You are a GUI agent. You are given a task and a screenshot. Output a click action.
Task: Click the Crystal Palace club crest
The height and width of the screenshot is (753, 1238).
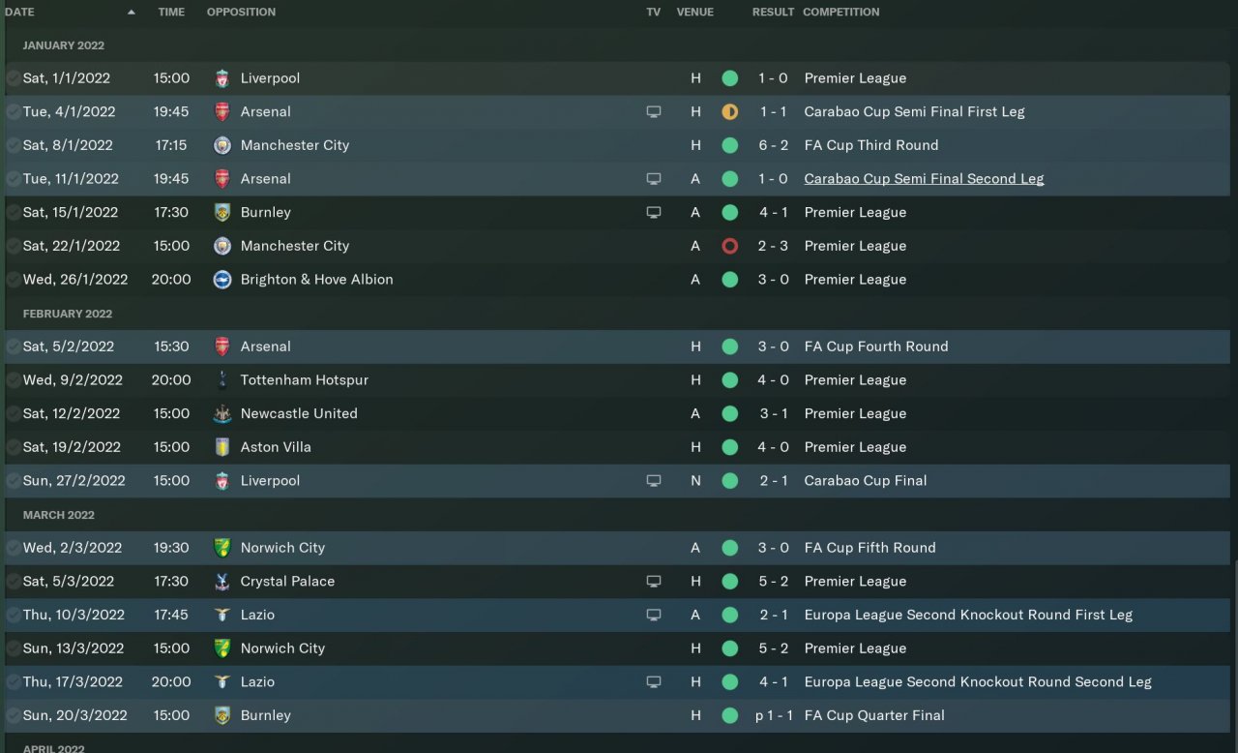(x=222, y=582)
